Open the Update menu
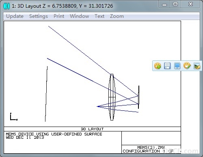 click(15, 16)
